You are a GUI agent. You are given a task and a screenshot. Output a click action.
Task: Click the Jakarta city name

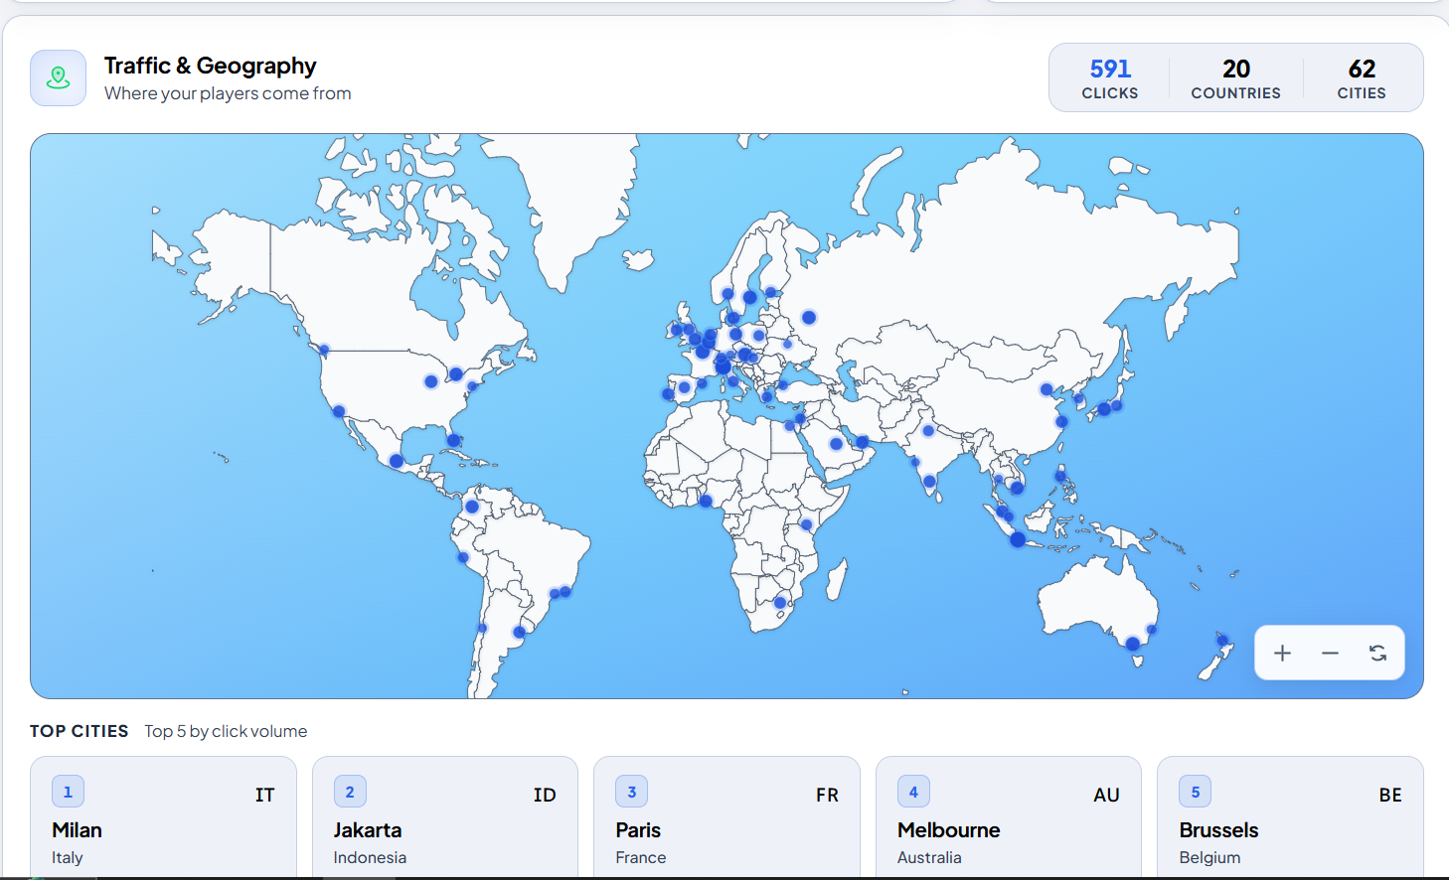click(368, 830)
